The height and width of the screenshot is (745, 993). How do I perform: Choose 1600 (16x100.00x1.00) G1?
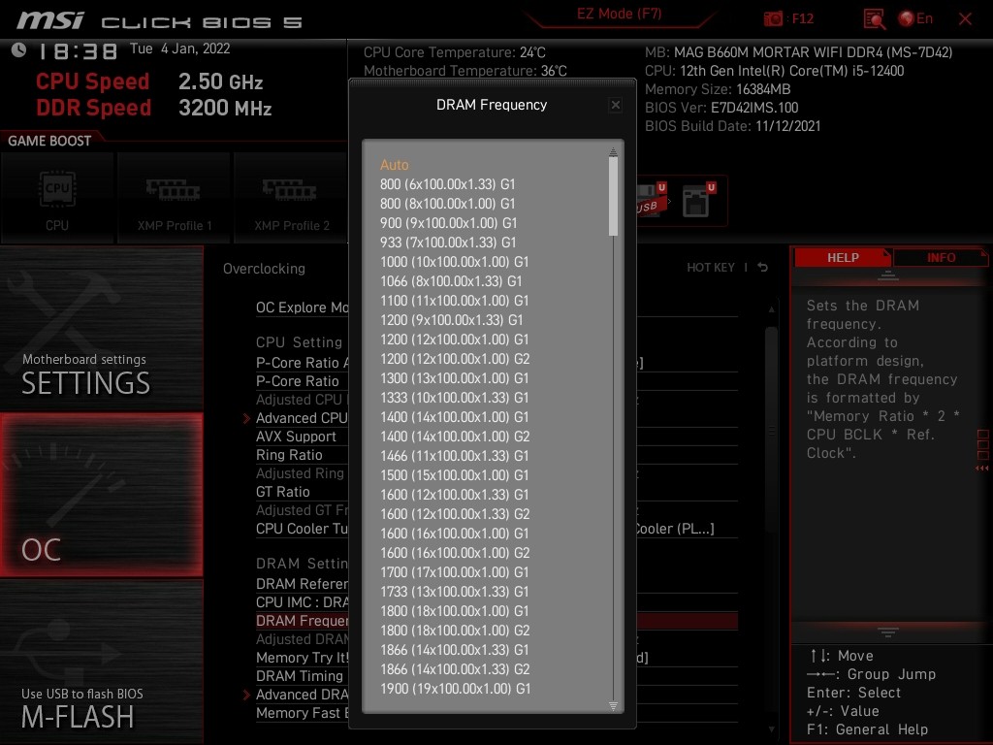click(454, 534)
